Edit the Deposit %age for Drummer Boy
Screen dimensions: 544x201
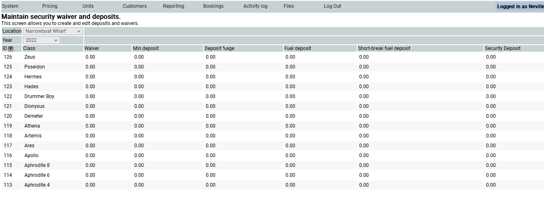(210, 96)
